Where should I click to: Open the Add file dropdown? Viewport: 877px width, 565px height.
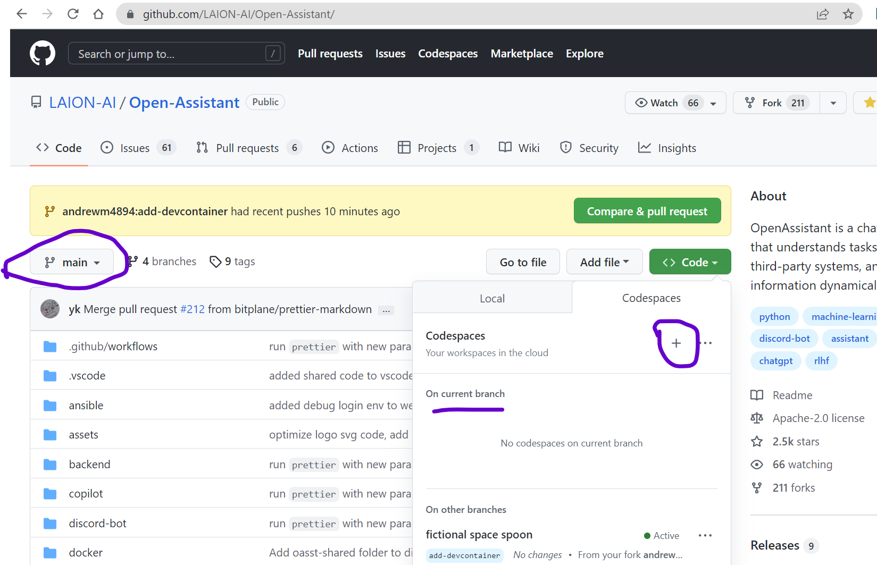tap(605, 262)
